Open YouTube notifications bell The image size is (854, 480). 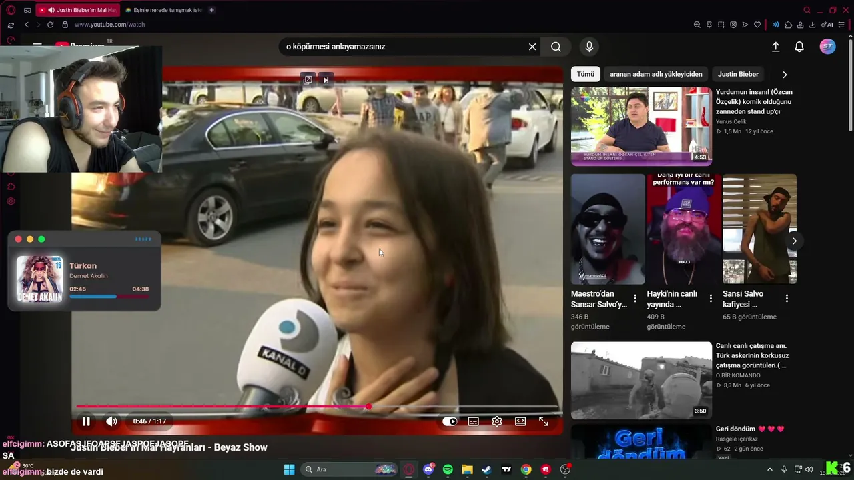pos(799,47)
